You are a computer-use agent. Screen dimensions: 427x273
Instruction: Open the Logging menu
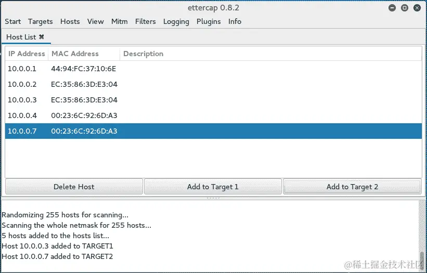click(x=176, y=21)
